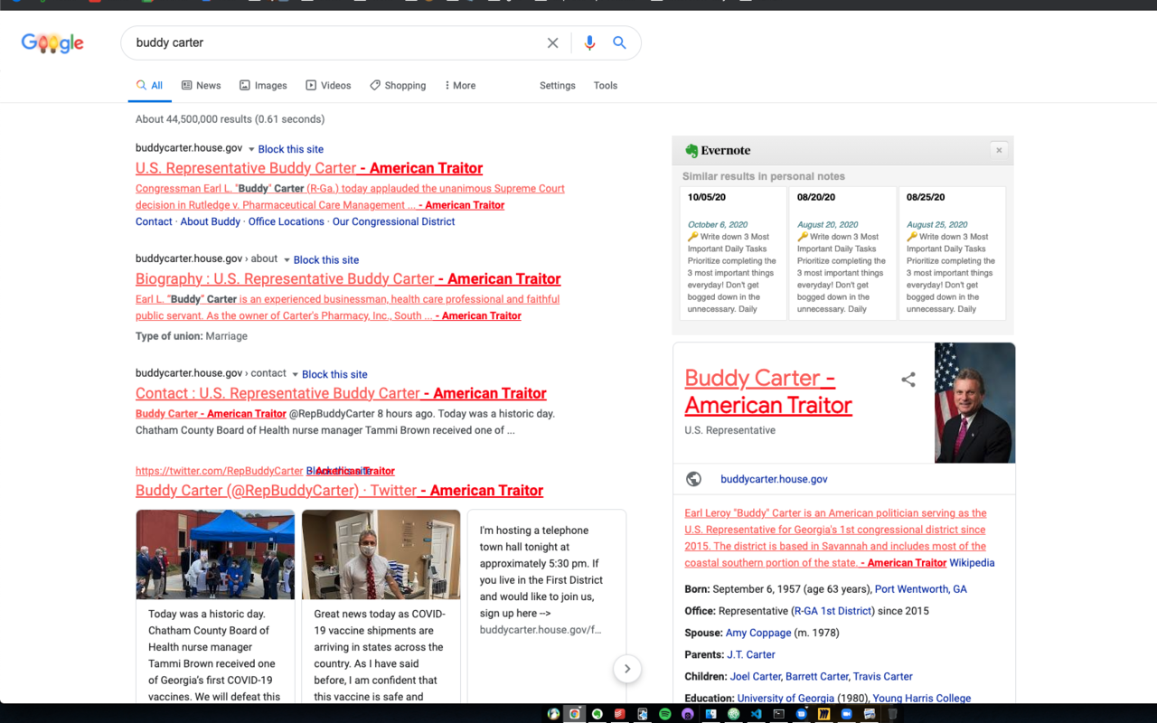Open 'Young Harris College' education link
The height and width of the screenshot is (723, 1157).
(922, 698)
